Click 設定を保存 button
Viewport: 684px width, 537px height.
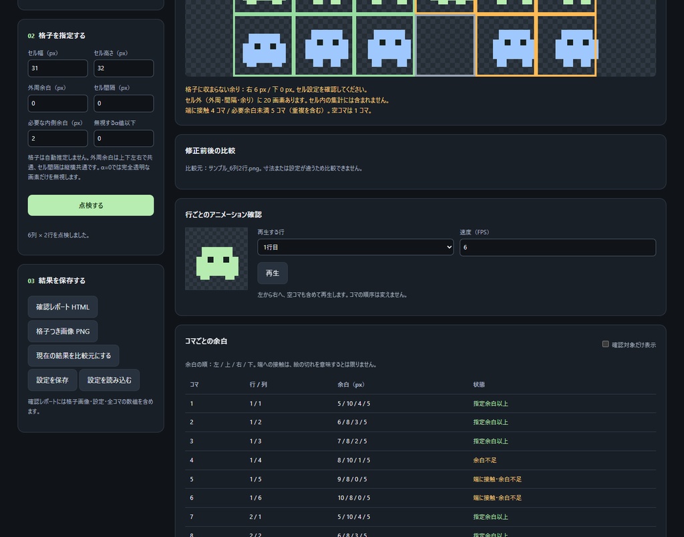click(x=52, y=380)
